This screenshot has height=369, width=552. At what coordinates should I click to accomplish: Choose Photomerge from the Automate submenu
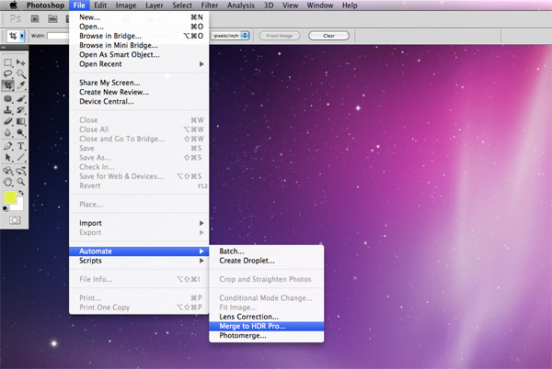[267, 336]
